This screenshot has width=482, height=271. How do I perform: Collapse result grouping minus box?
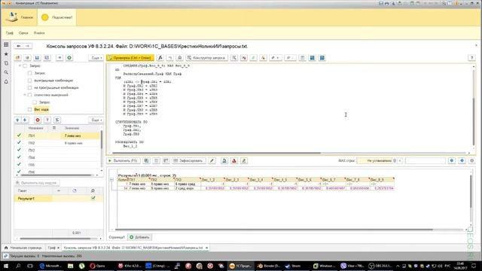click(111, 179)
